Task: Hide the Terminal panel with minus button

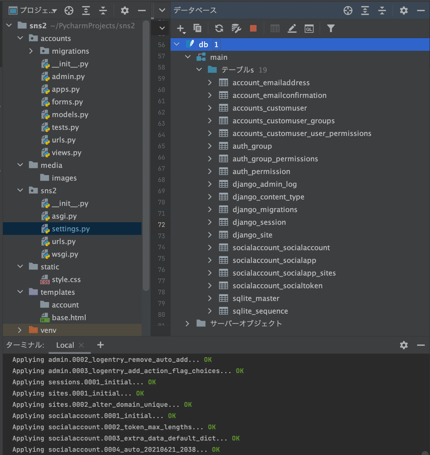Action: 421,345
